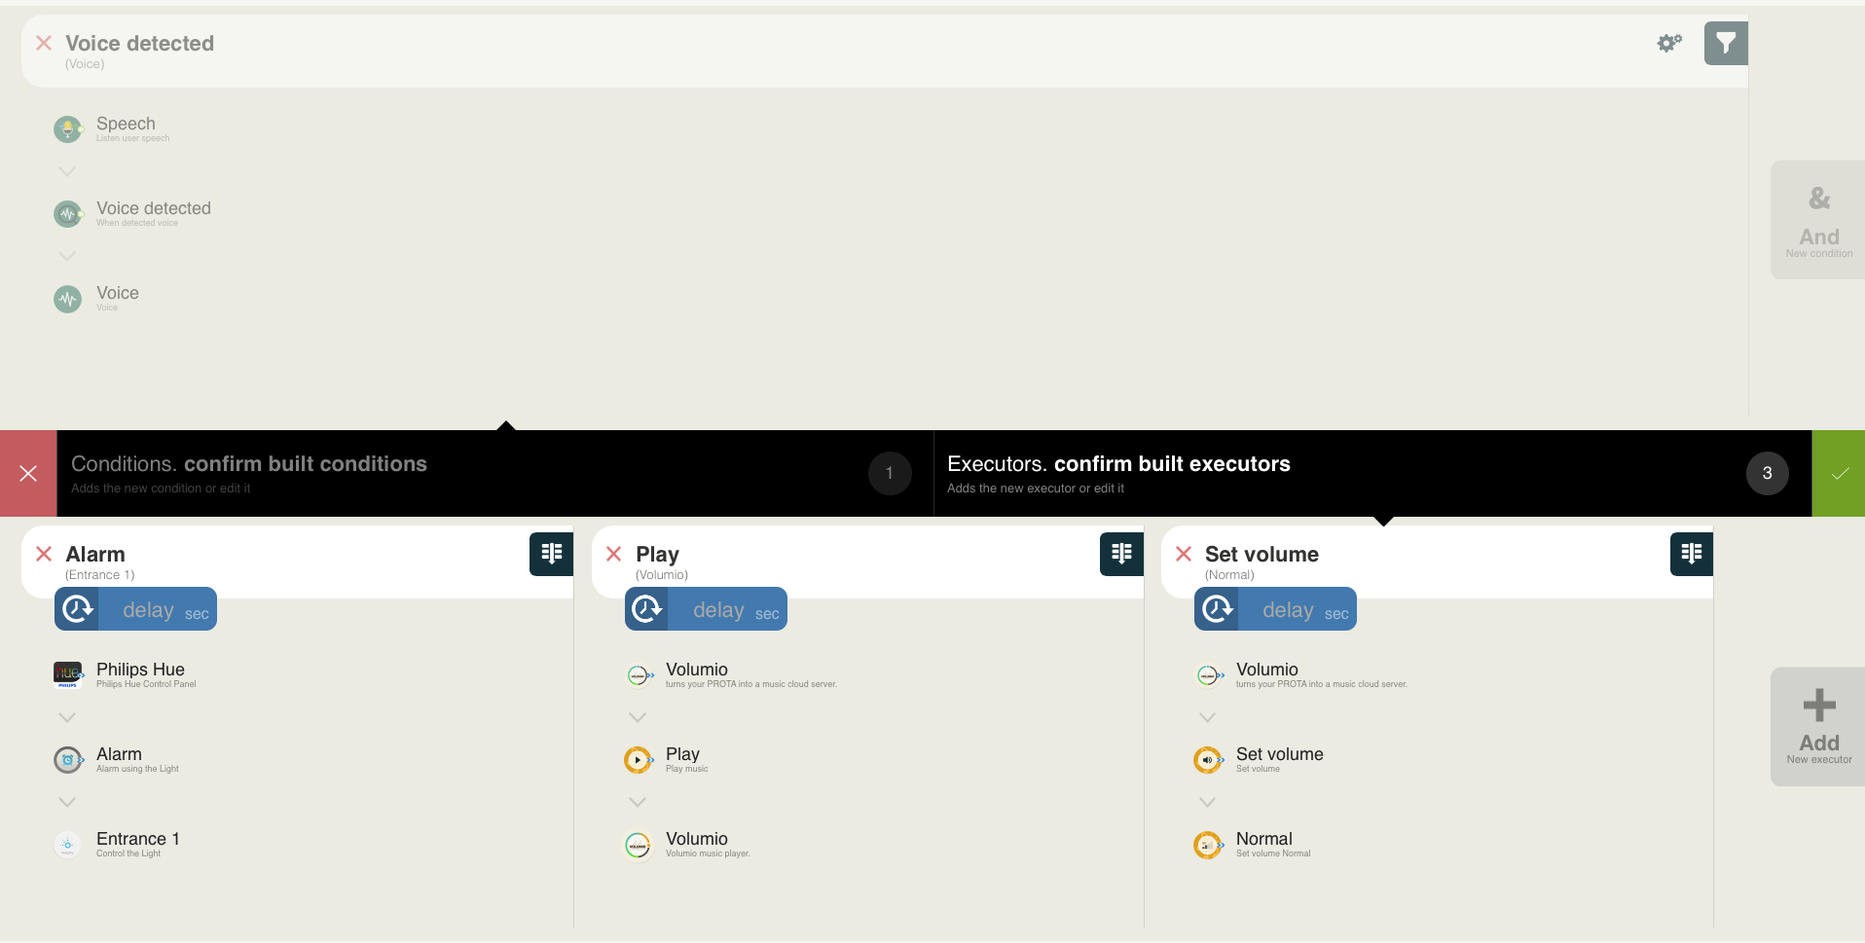Confirm with the green checkmark button
The height and width of the screenshot is (943, 1865).
1839,473
